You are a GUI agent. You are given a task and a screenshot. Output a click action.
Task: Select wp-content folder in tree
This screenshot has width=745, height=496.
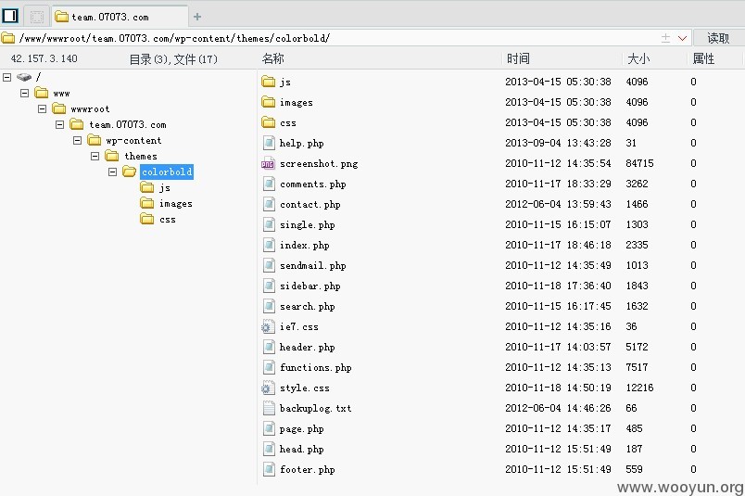[124, 140]
